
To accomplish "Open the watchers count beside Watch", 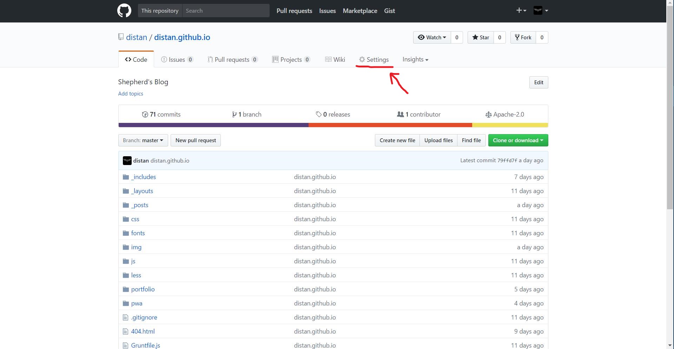I will [457, 37].
